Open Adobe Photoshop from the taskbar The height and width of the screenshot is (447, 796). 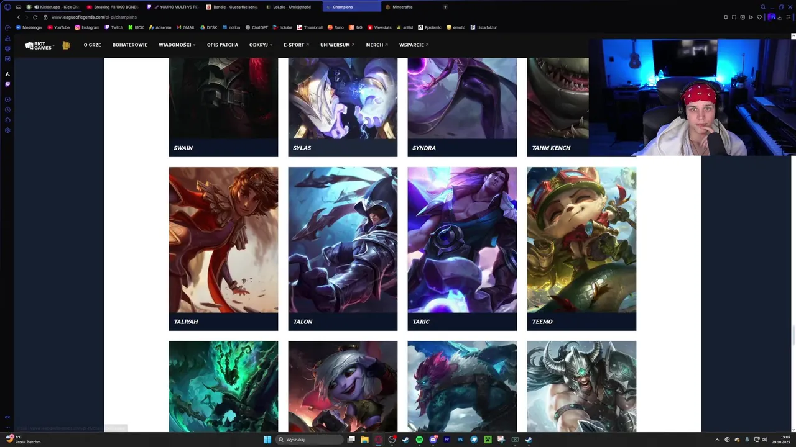pos(460,440)
